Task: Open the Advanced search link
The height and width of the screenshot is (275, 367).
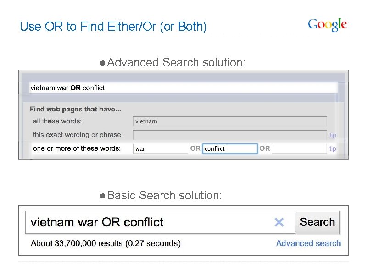Action: [308, 243]
